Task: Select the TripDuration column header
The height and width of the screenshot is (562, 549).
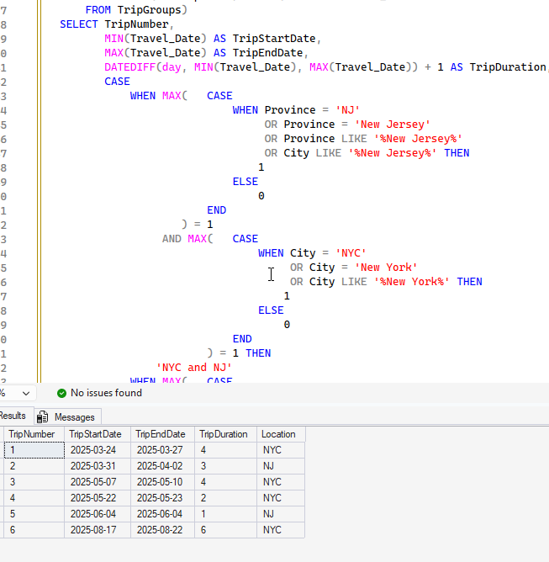Action: [224, 434]
